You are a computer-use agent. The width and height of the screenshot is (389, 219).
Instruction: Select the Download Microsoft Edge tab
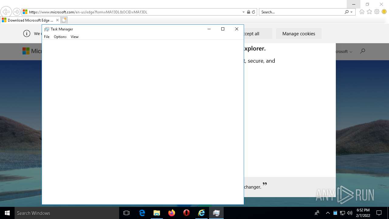pos(30,20)
